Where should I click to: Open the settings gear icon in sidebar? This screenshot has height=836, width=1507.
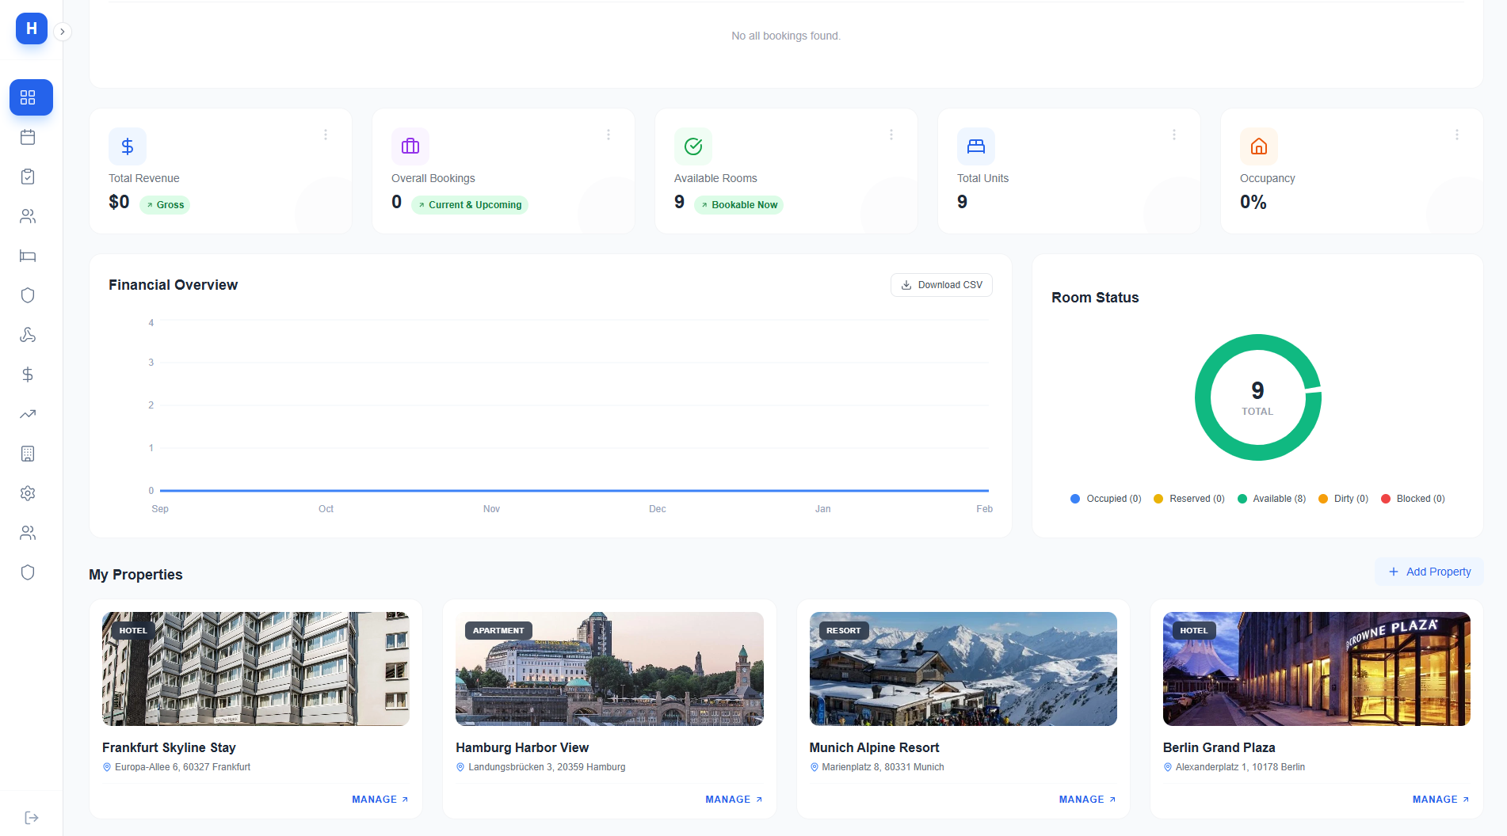[x=28, y=493]
